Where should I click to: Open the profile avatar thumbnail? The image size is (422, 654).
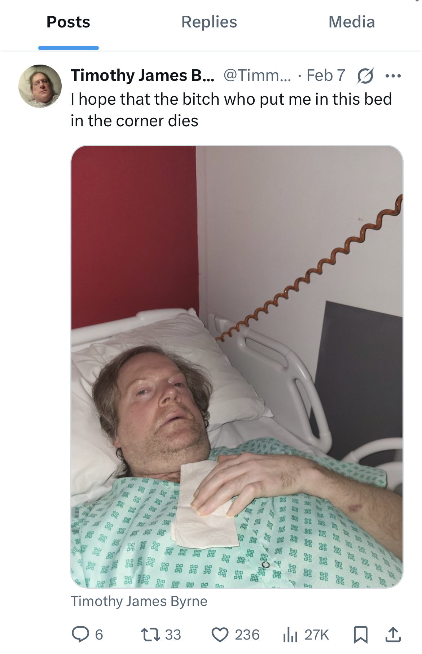pyautogui.click(x=40, y=86)
